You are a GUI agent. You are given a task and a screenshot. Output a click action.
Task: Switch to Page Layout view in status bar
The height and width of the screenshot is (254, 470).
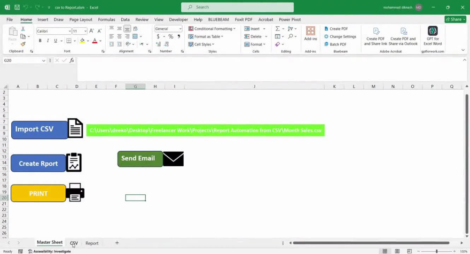[x=397, y=251]
